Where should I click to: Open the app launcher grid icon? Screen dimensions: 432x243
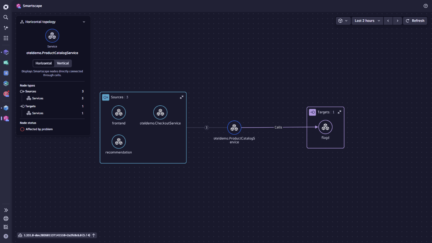click(x=5, y=38)
